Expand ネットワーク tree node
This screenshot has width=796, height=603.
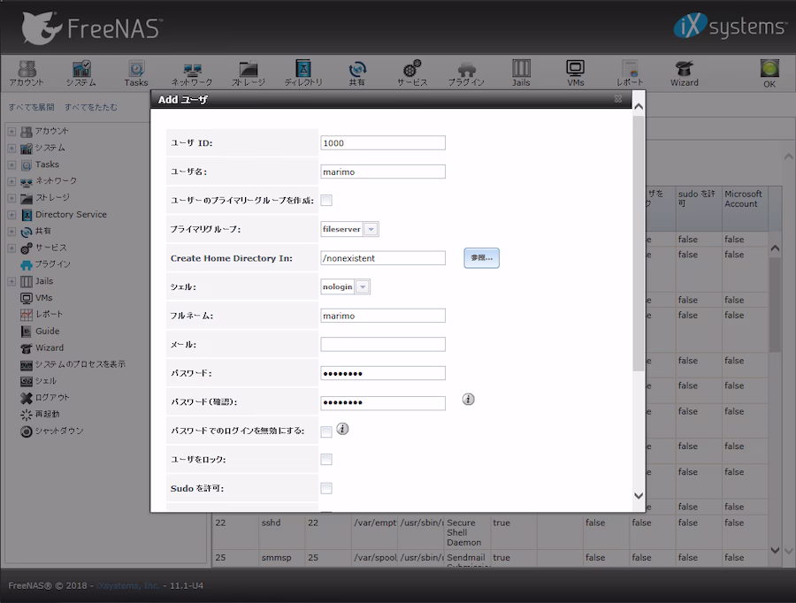[11, 181]
